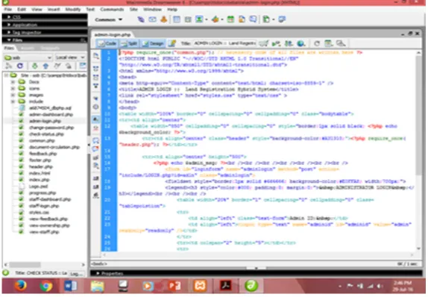Click the Live Data view pencil icon
This screenshot has height=297, width=428.
172,43
